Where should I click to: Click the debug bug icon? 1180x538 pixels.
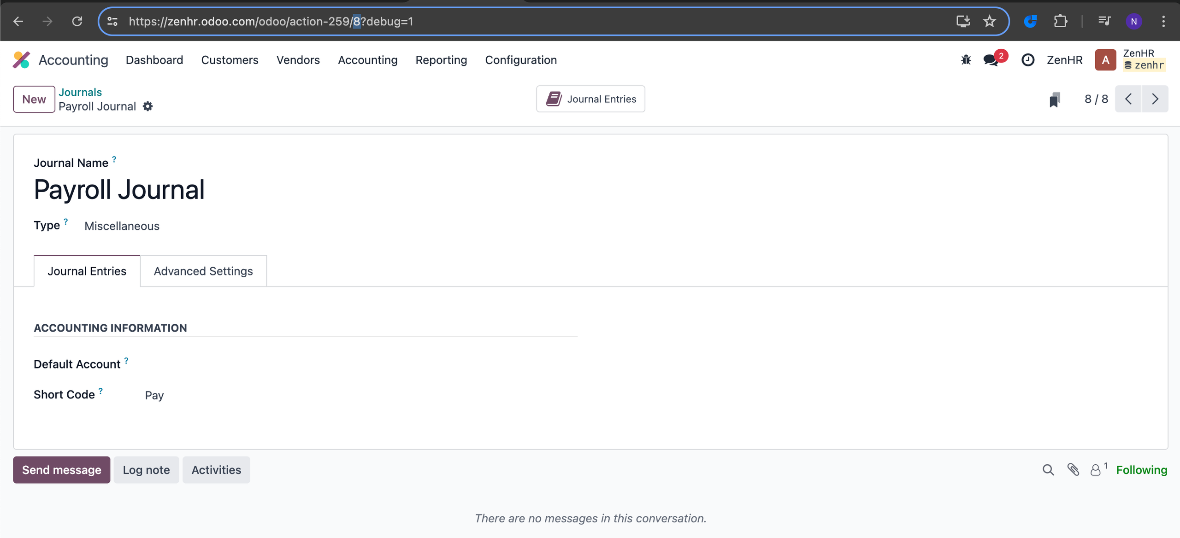966,60
